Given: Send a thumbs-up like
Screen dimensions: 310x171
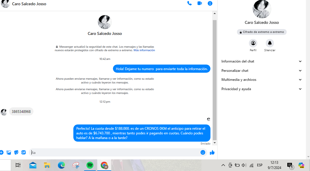Looking at the screenshot, I should 212,152.
